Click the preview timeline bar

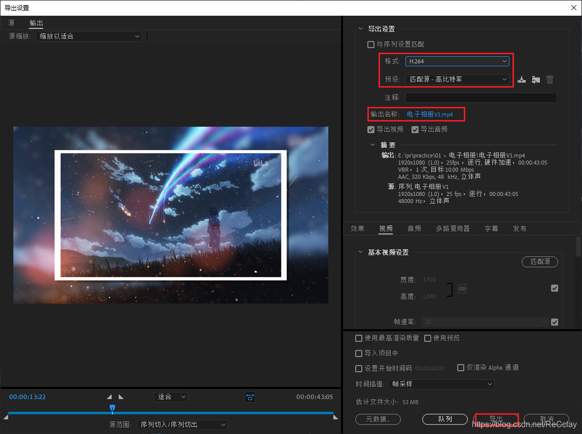point(170,413)
